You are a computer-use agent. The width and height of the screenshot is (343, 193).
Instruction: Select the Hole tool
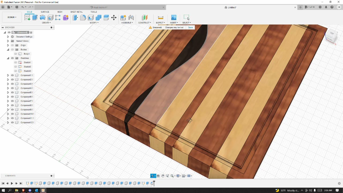tap(50, 18)
